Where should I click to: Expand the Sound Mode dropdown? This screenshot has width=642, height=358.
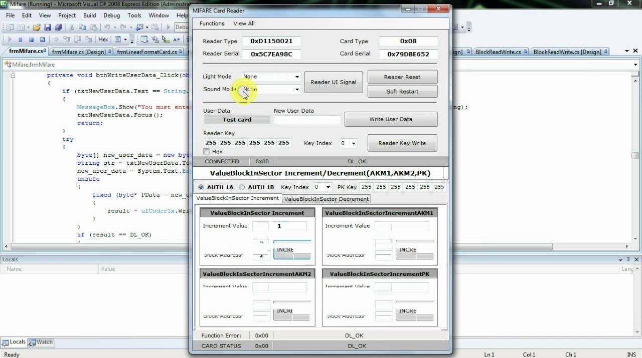297,90
